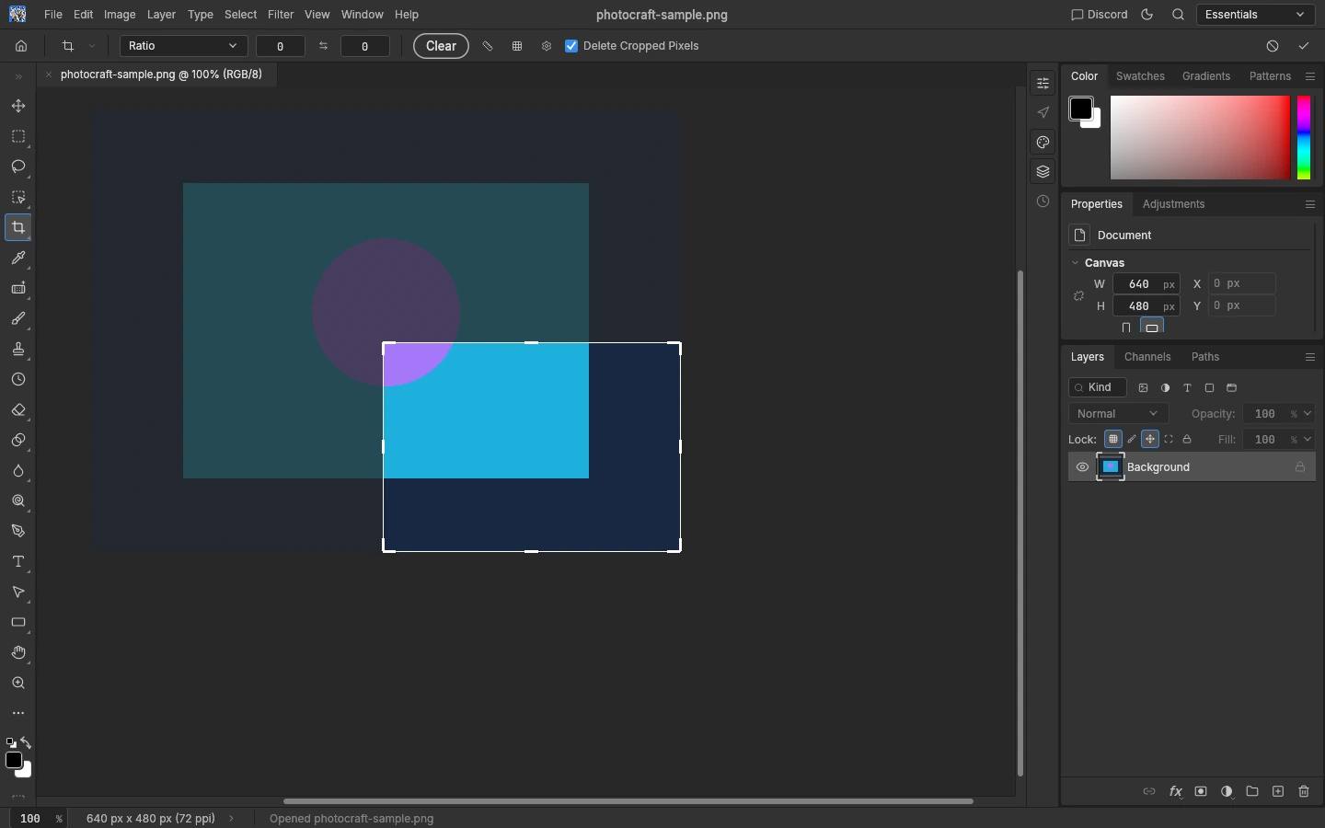Open the Kind layer filter dropdown
The height and width of the screenshot is (828, 1325).
[1098, 388]
